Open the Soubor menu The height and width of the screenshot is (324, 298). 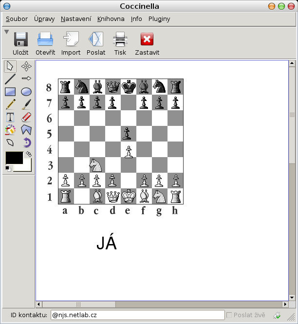coord(17,19)
